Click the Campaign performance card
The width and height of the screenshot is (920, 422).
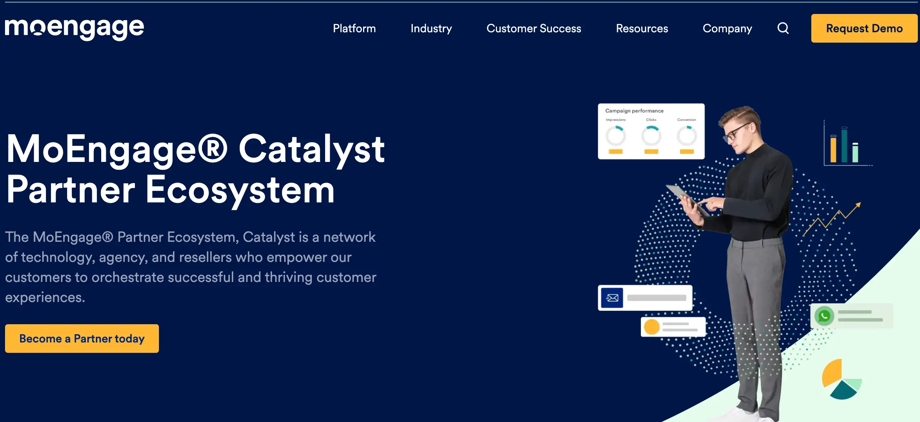(x=651, y=131)
